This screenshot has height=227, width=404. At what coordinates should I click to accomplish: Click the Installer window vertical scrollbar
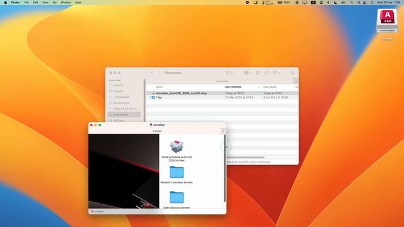coord(225,168)
